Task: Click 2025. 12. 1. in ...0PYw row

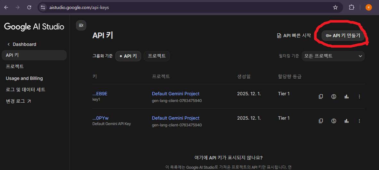Action: click(249, 118)
